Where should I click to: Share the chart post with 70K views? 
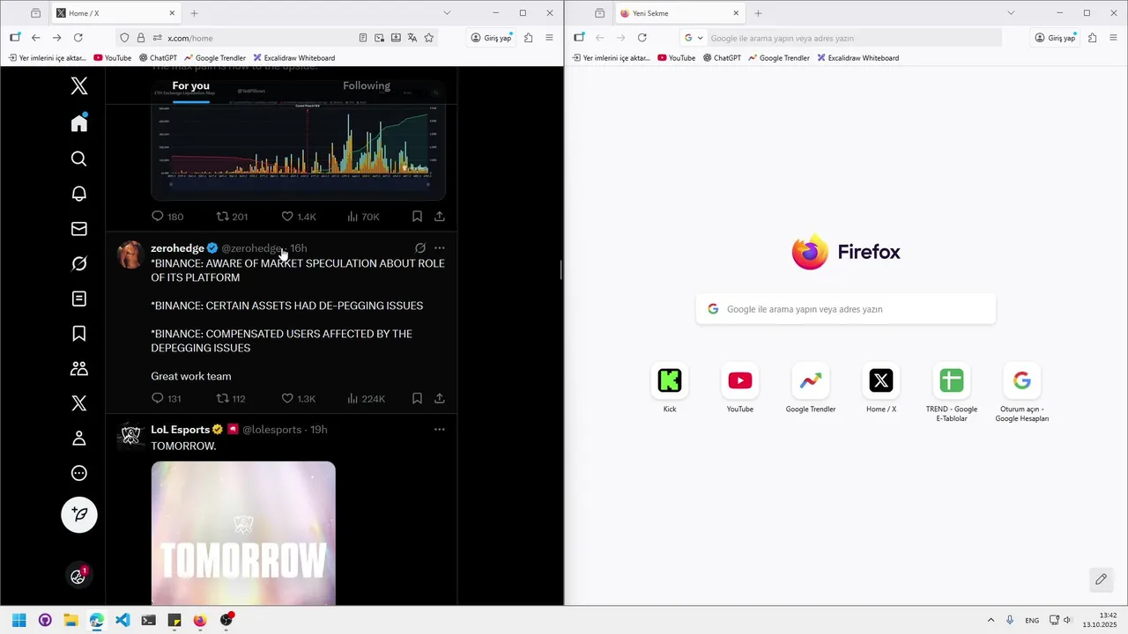point(439,216)
